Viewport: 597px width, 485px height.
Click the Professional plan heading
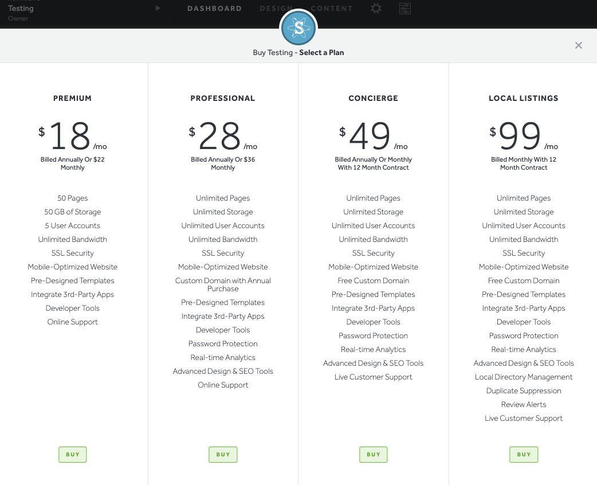[223, 98]
